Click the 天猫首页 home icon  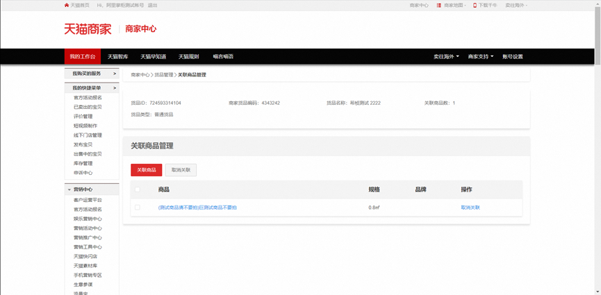pos(67,5)
